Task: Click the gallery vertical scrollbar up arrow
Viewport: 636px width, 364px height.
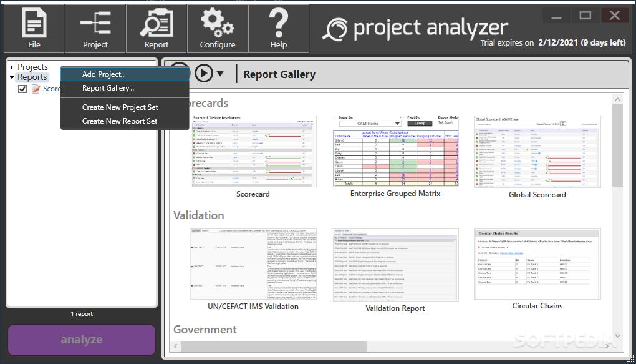Action: tap(617, 99)
